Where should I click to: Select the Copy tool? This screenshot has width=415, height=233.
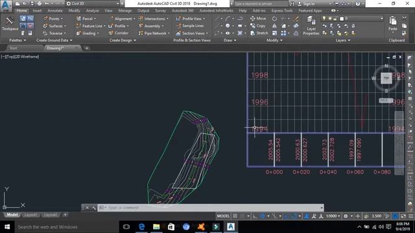(x=258, y=26)
